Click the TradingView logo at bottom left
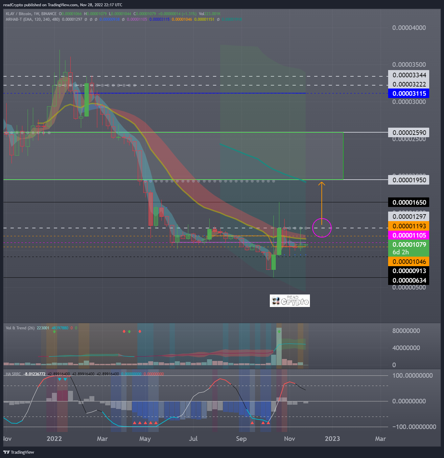 click(x=19, y=452)
